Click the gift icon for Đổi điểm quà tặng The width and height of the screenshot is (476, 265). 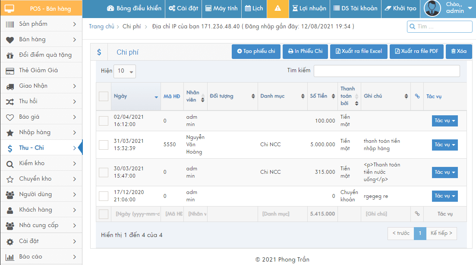[10, 55]
